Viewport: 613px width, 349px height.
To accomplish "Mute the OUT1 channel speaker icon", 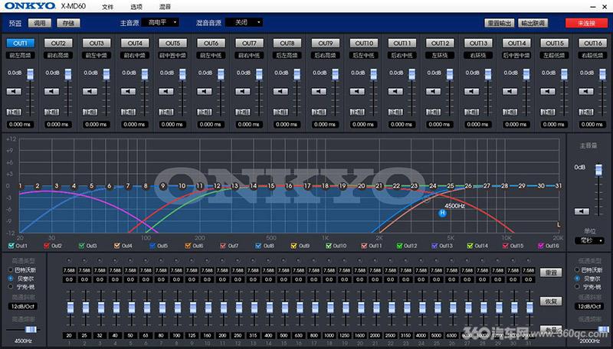I will [x=14, y=91].
